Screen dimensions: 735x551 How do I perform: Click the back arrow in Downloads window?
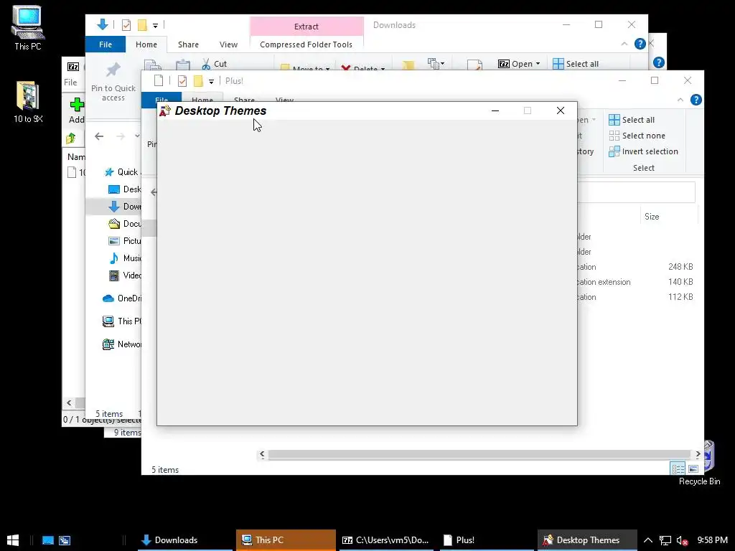(x=99, y=136)
